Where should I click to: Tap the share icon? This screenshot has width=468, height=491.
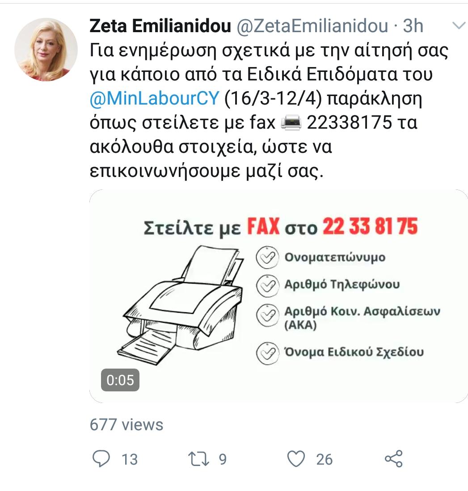click(394, 459)
